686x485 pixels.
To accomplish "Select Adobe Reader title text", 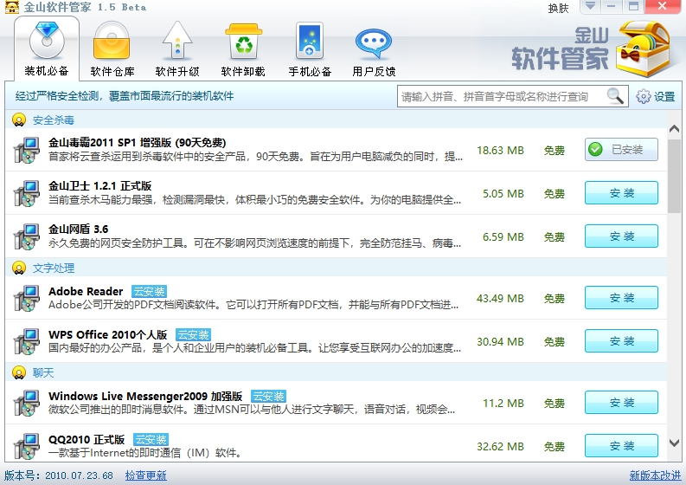I will tap(86, 291).
